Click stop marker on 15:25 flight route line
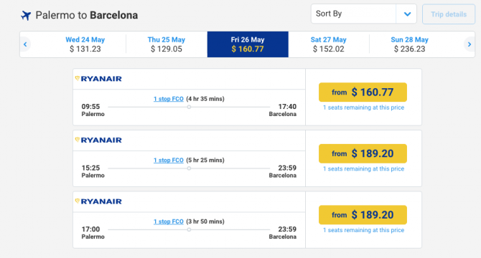The image size is (481, 258). [189, 168]
